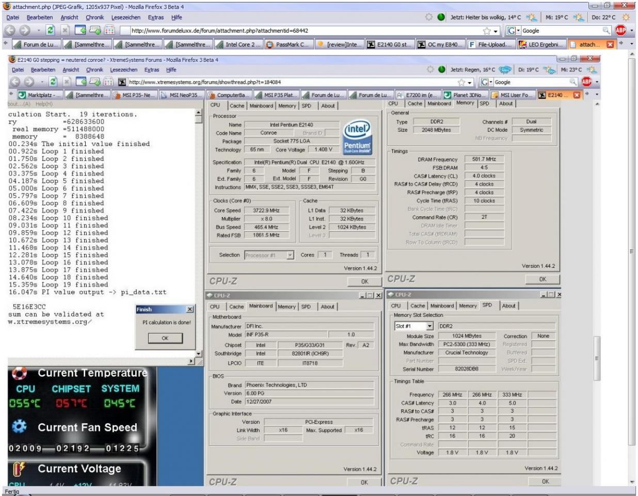
Task: Select the SPD tab in top-right CPU-Z Memory window
Action: (484, 104)
